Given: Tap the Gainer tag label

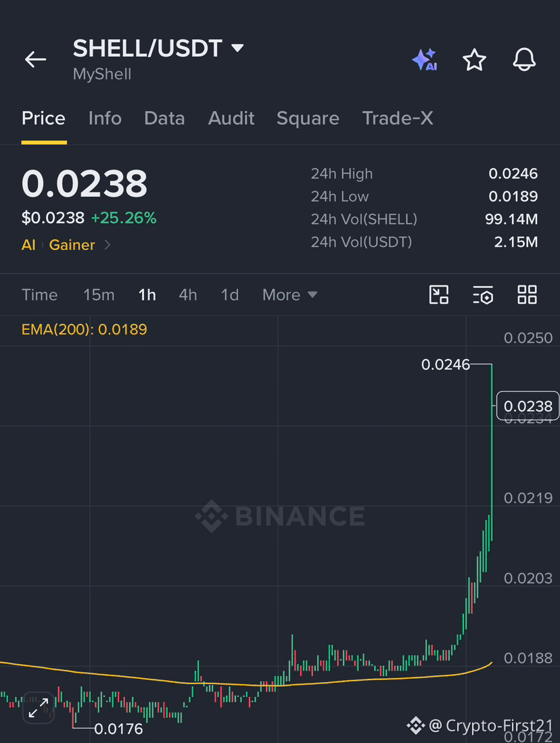Looking at the screenshot, I should 72,245.
